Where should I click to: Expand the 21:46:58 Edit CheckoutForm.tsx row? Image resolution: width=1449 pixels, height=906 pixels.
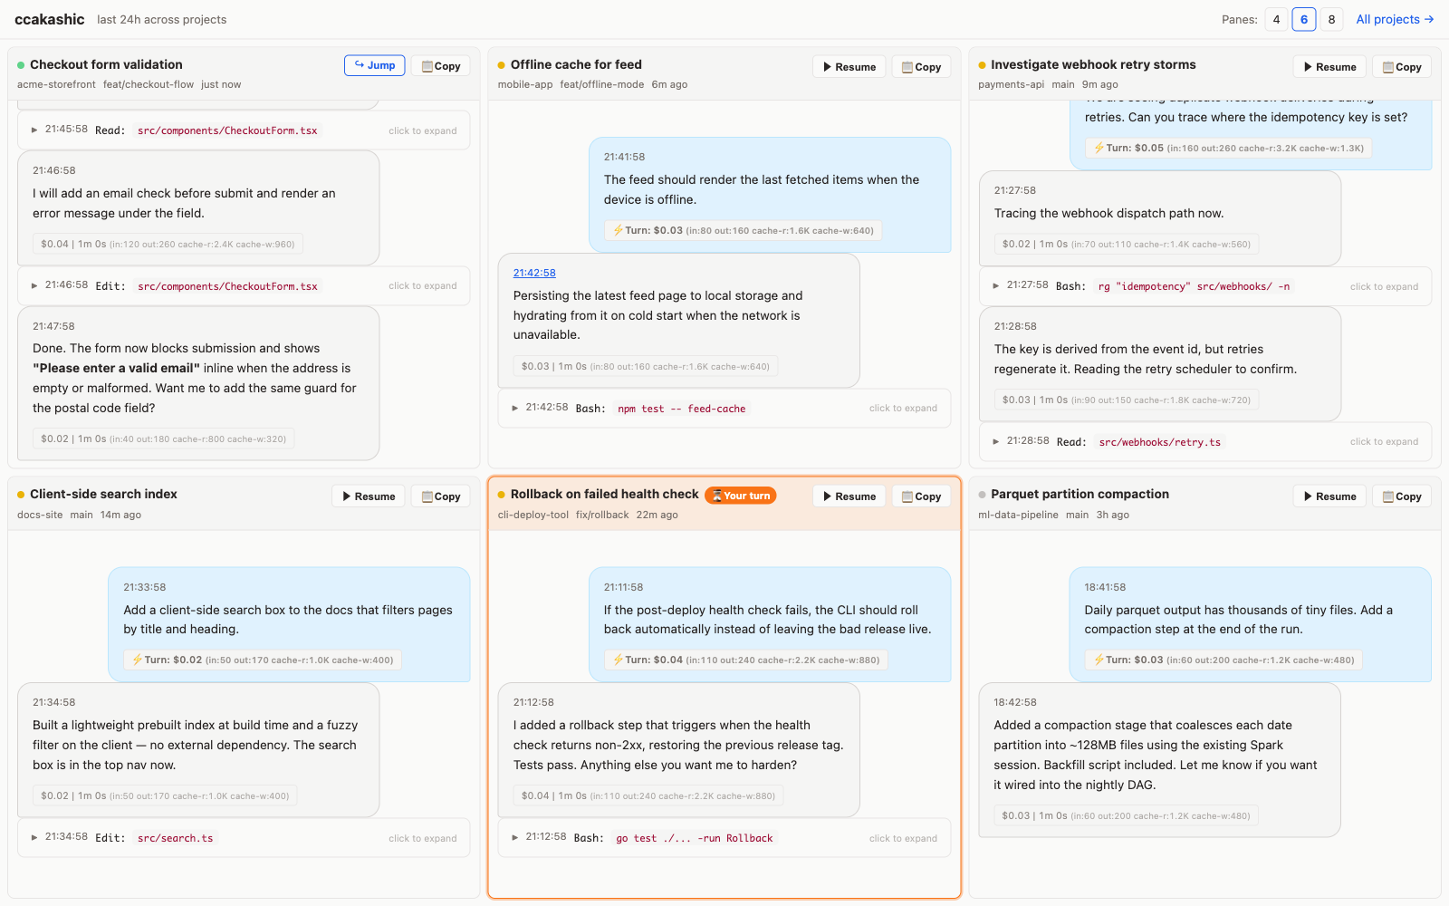coord(244,285)
